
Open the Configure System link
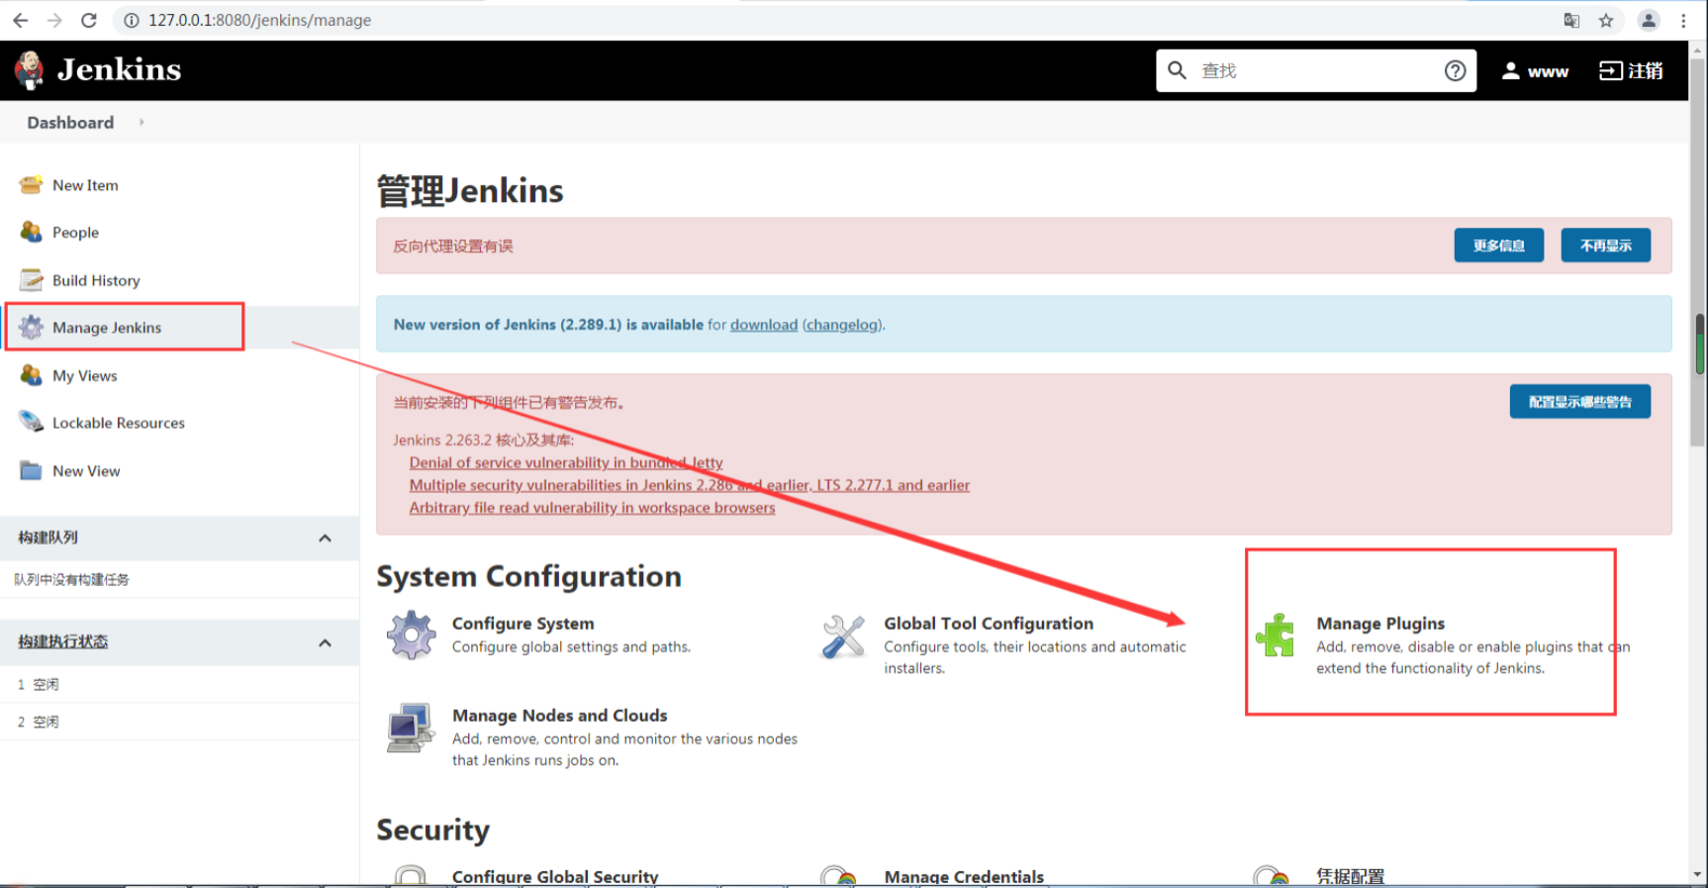523,624
